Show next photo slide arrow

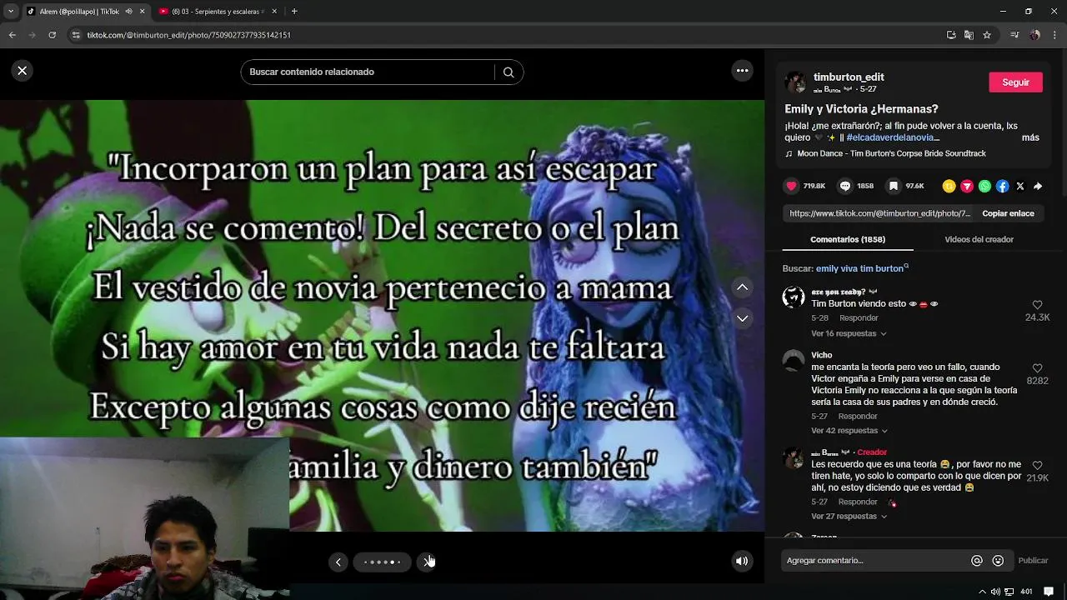(x=427, y=562)
